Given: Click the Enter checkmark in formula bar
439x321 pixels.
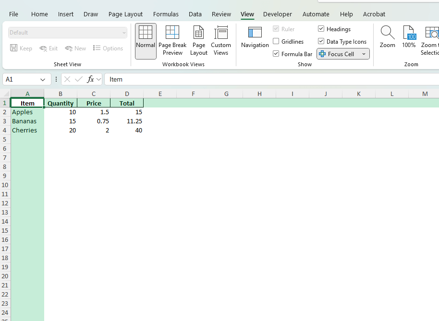Looking at the screenshot, I should click(x=79, y=80).
